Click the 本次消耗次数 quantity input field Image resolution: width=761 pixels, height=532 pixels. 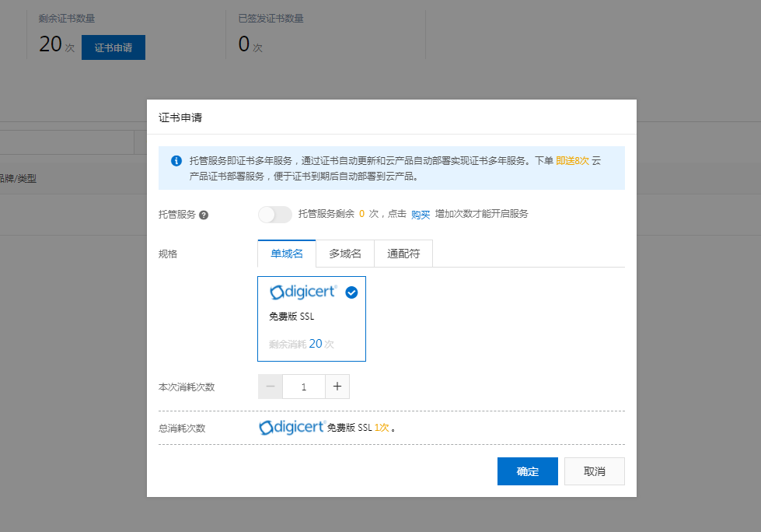pyautogui.click(x=304, y=387)
